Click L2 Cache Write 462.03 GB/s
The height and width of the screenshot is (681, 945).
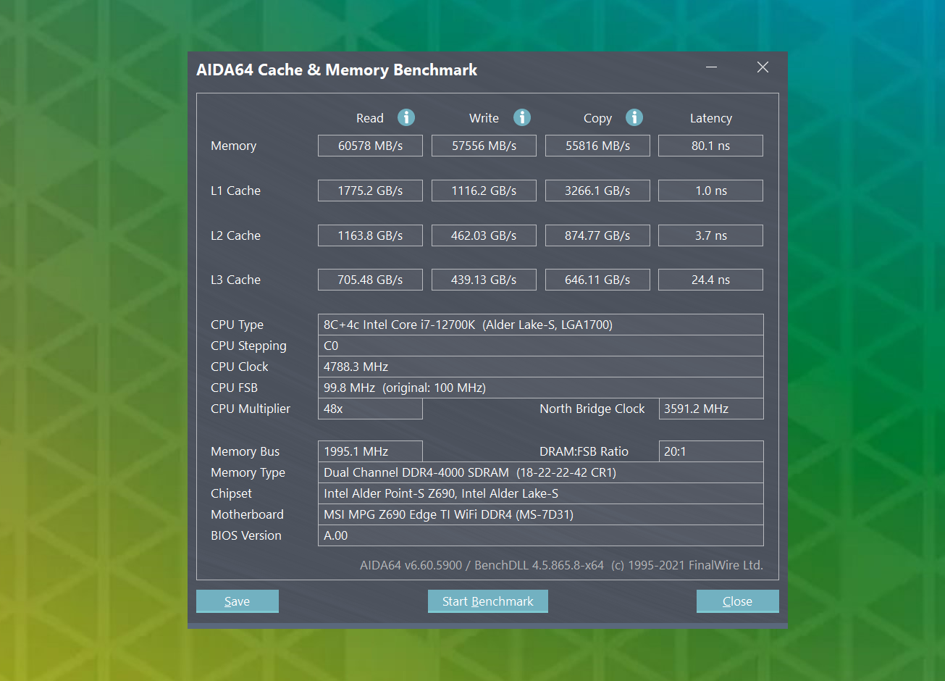click(x=484, y=235)
